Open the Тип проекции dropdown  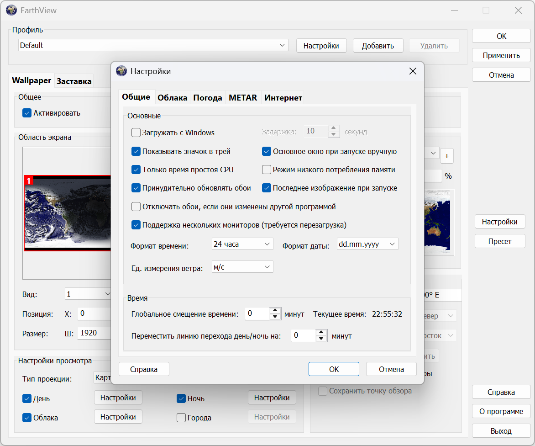pyautogui.click(x=102, y=377)
